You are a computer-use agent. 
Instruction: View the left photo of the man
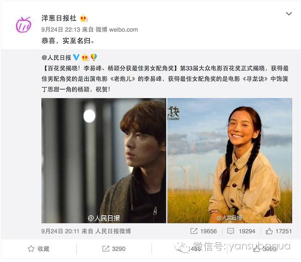point(104,160)
